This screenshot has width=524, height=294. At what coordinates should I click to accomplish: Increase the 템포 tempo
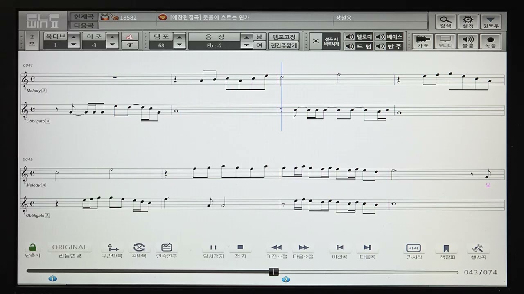[x=179, y=37]
